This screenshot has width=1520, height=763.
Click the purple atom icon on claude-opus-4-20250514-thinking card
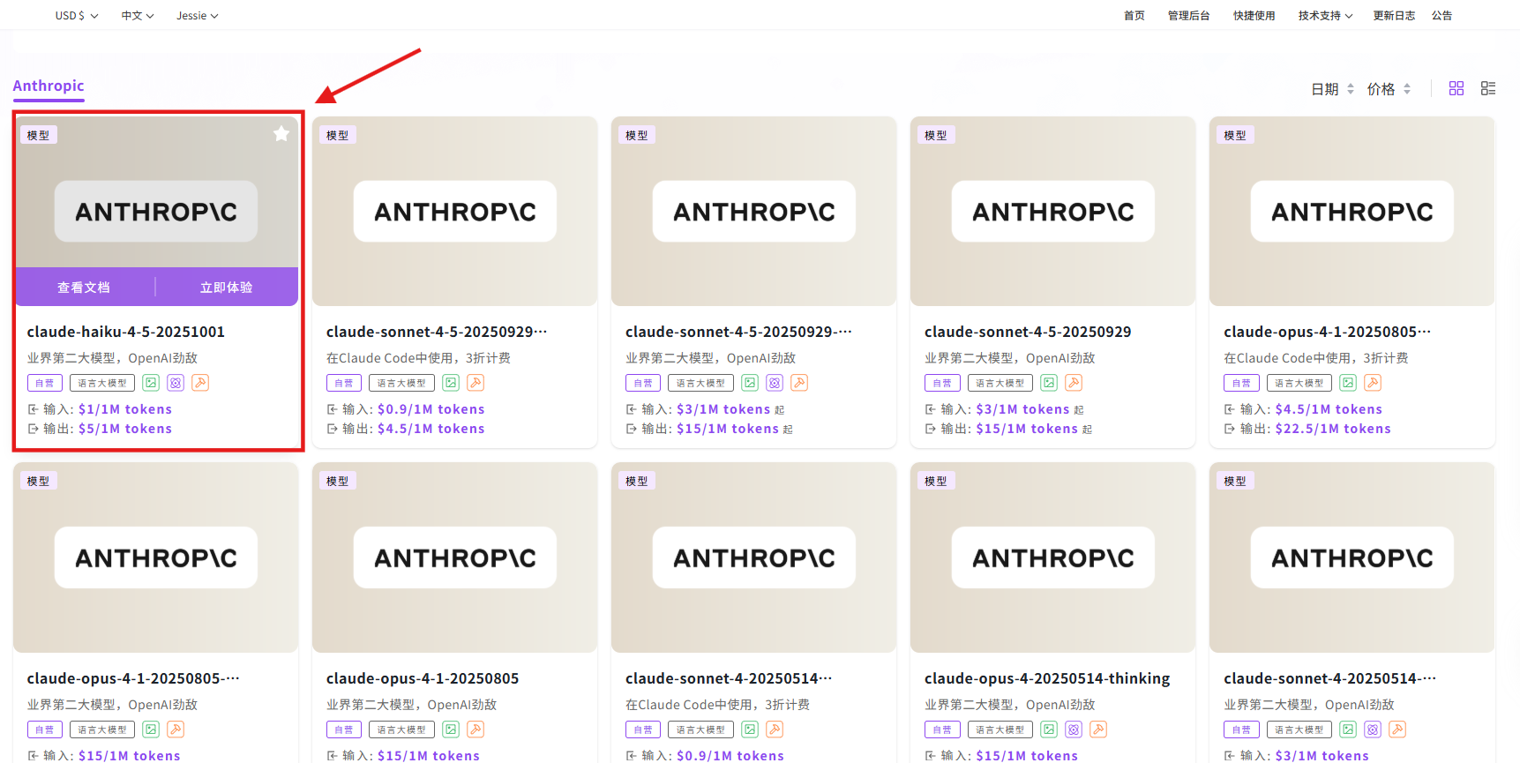(x=1074, y=729)
